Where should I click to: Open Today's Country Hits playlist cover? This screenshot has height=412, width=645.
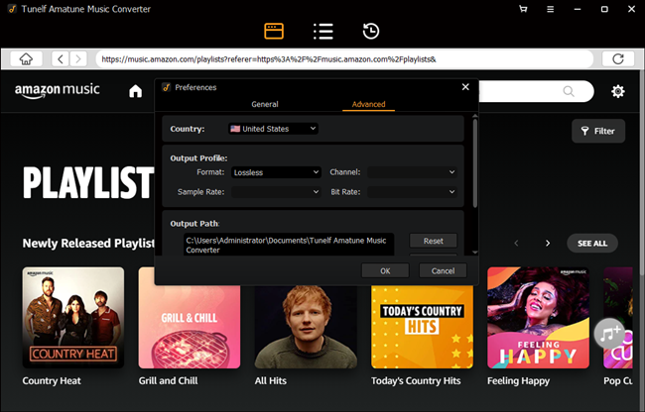(x=422, y=326)
